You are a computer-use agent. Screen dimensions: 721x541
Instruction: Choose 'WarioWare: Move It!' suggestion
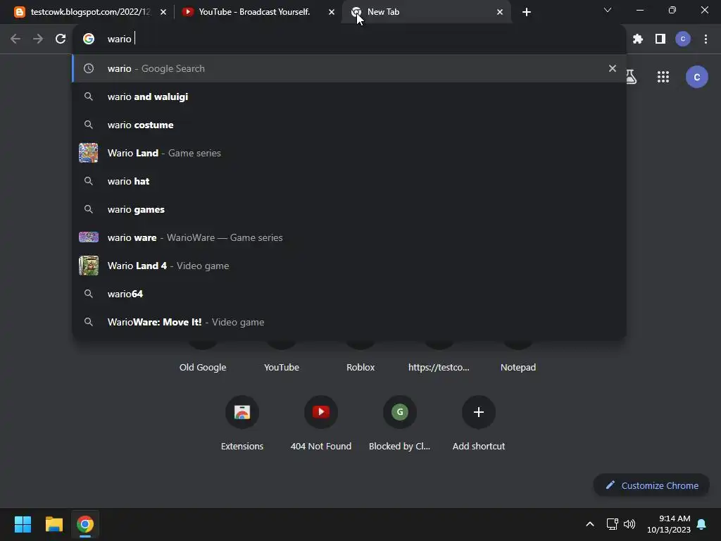[349, 322]
